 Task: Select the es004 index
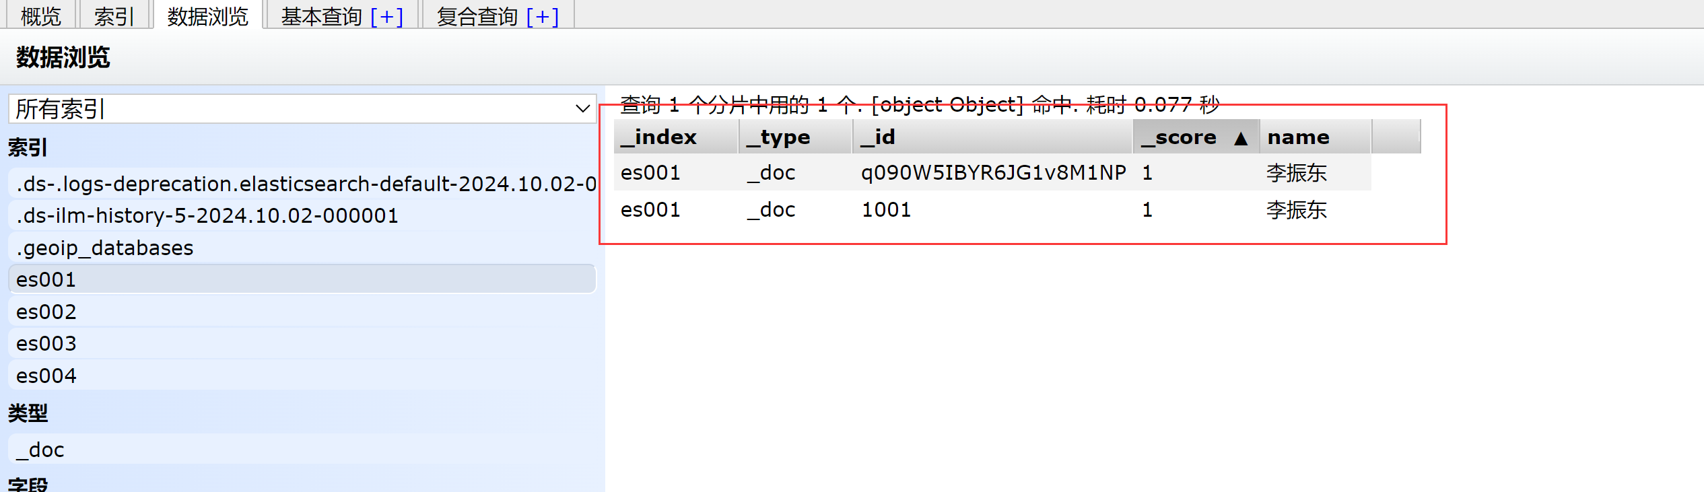(x=302, y=376)
